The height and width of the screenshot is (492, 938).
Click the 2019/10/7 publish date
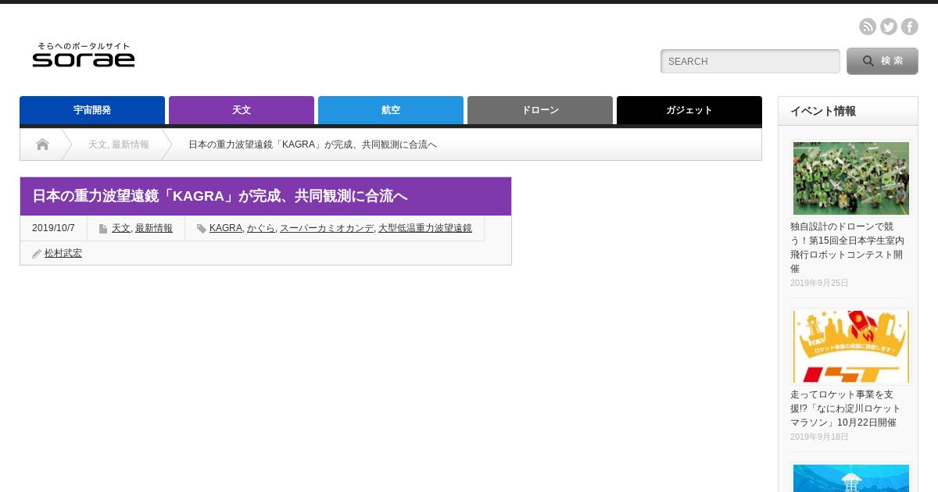pyautogui.click(x=53, y=228)
